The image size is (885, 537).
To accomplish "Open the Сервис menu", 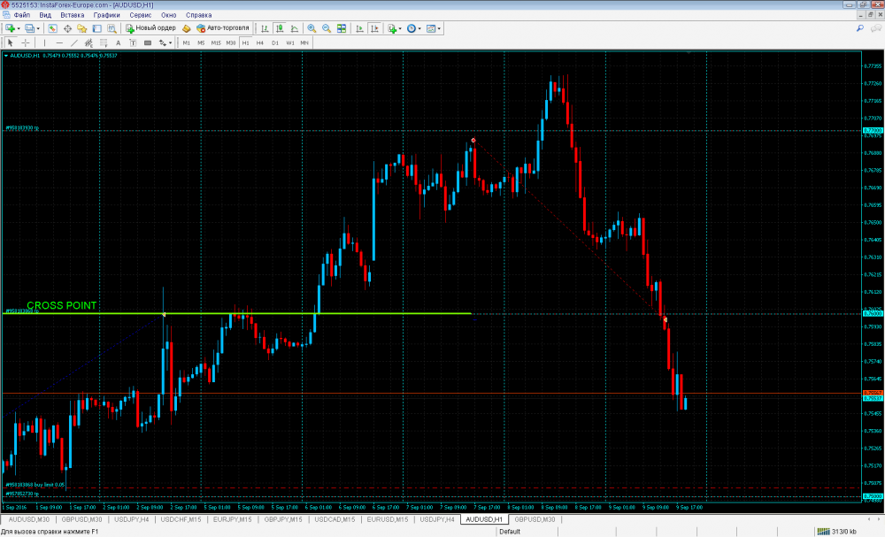I will (x=141, y=15).
